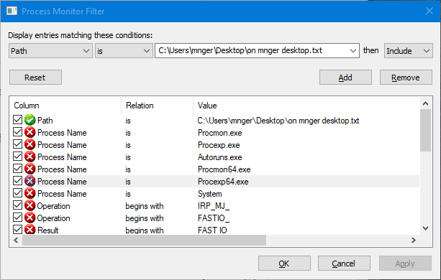Toggle checkbox for Autoruns.exe filter
This screenshot has width=441, height=280.
click(17, 157)
